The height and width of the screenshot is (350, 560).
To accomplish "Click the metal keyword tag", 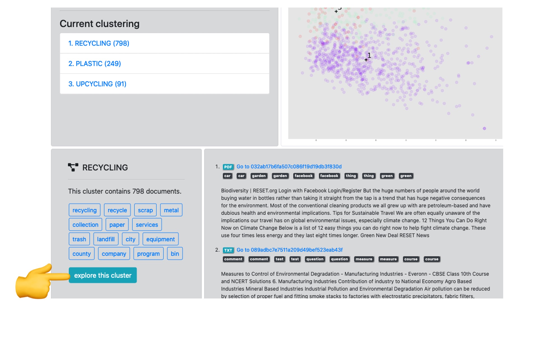I will click(171, 210).
